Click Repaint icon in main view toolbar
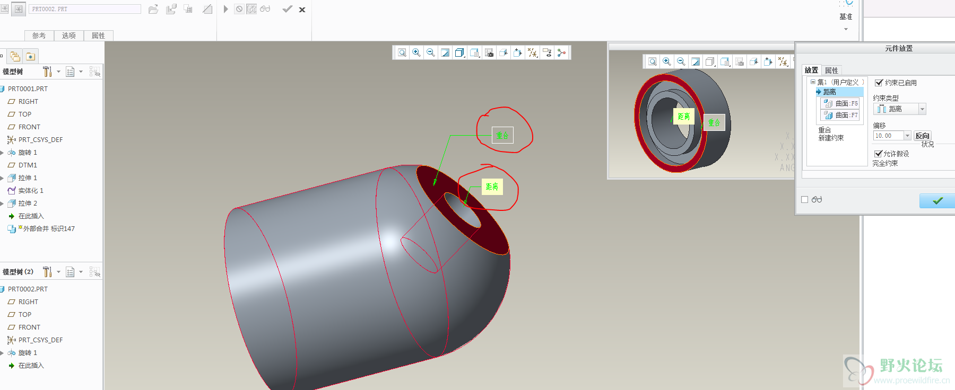Screen dimensions: 955x390 click(445, 52)
